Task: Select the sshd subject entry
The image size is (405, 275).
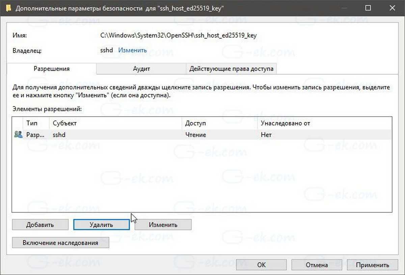Action: [59, 135]
